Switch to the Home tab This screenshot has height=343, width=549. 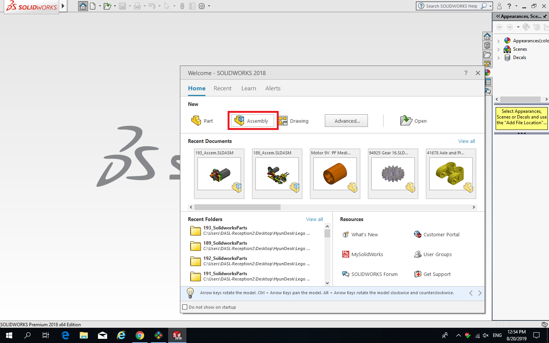197,88
